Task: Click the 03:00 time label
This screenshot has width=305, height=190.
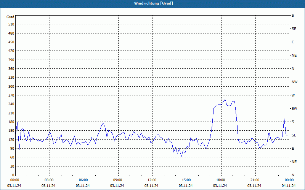Action: (50, 180)
